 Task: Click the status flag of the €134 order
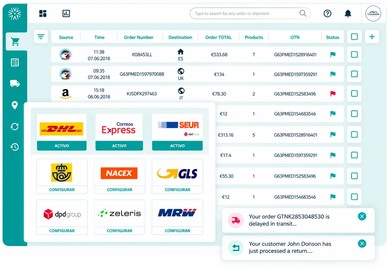[x=333, y=74]
